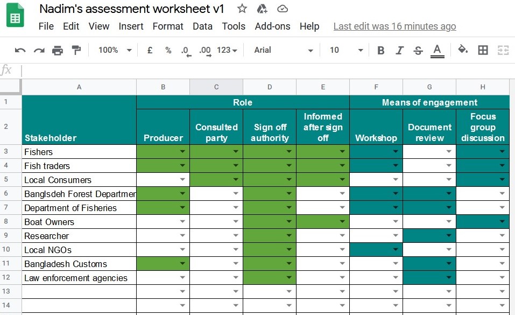Screen dimensions: 515x315
Task: Click the format as percent button
Action: (168, 50)
